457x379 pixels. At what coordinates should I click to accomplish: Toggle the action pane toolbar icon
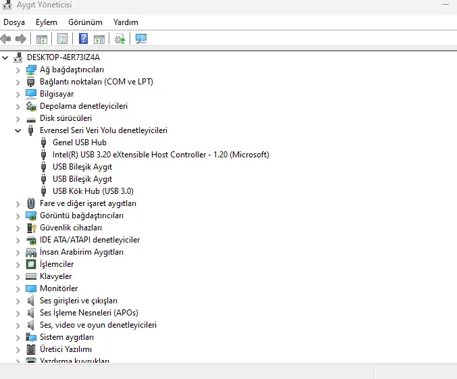tap(99, 39)
